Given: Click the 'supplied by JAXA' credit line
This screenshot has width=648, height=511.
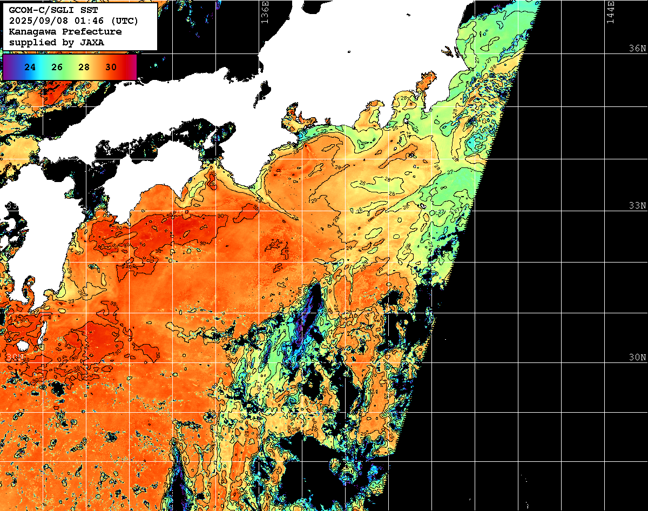Looking at the screenshot, I should pos(57,42).
